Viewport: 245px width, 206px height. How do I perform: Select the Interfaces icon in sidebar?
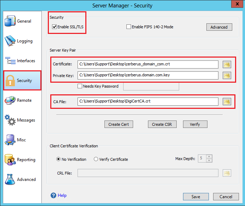coord(10,61)
